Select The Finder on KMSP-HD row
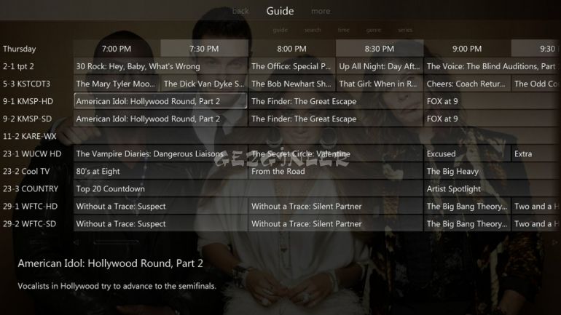The width and height of the screenshot is (561, 315). click(x=336, y=101)
